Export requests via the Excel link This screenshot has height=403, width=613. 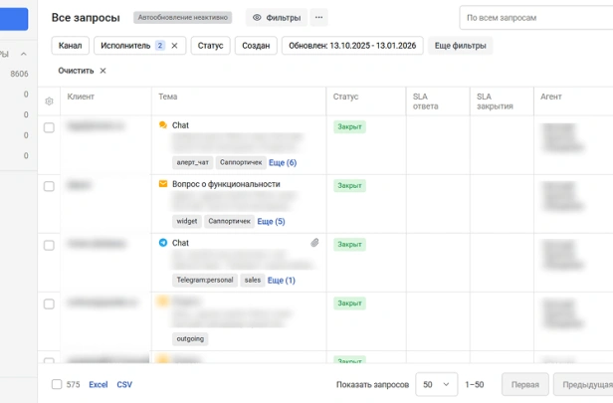[99, 385]
